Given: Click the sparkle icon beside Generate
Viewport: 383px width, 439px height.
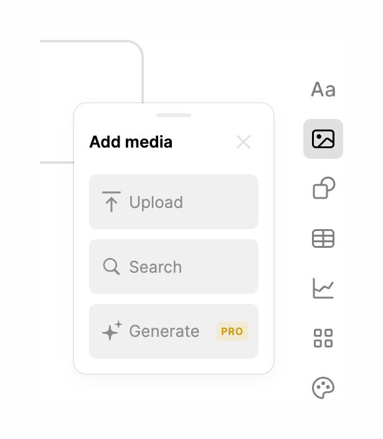Looking at the screenshot, I should pos(111,331).
